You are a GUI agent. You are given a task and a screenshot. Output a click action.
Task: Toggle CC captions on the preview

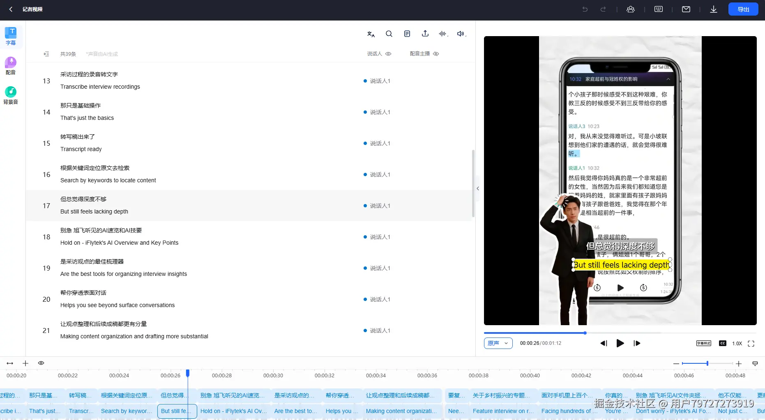point(723,343)
